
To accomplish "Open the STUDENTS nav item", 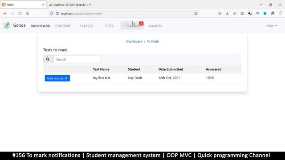I will [x=63, y=26].
